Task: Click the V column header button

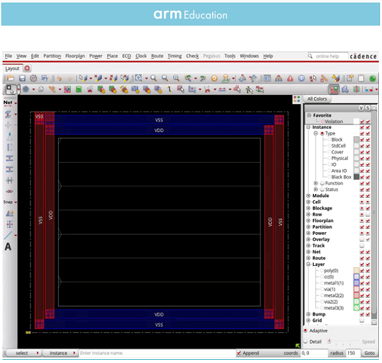Action: pos(361,108)
